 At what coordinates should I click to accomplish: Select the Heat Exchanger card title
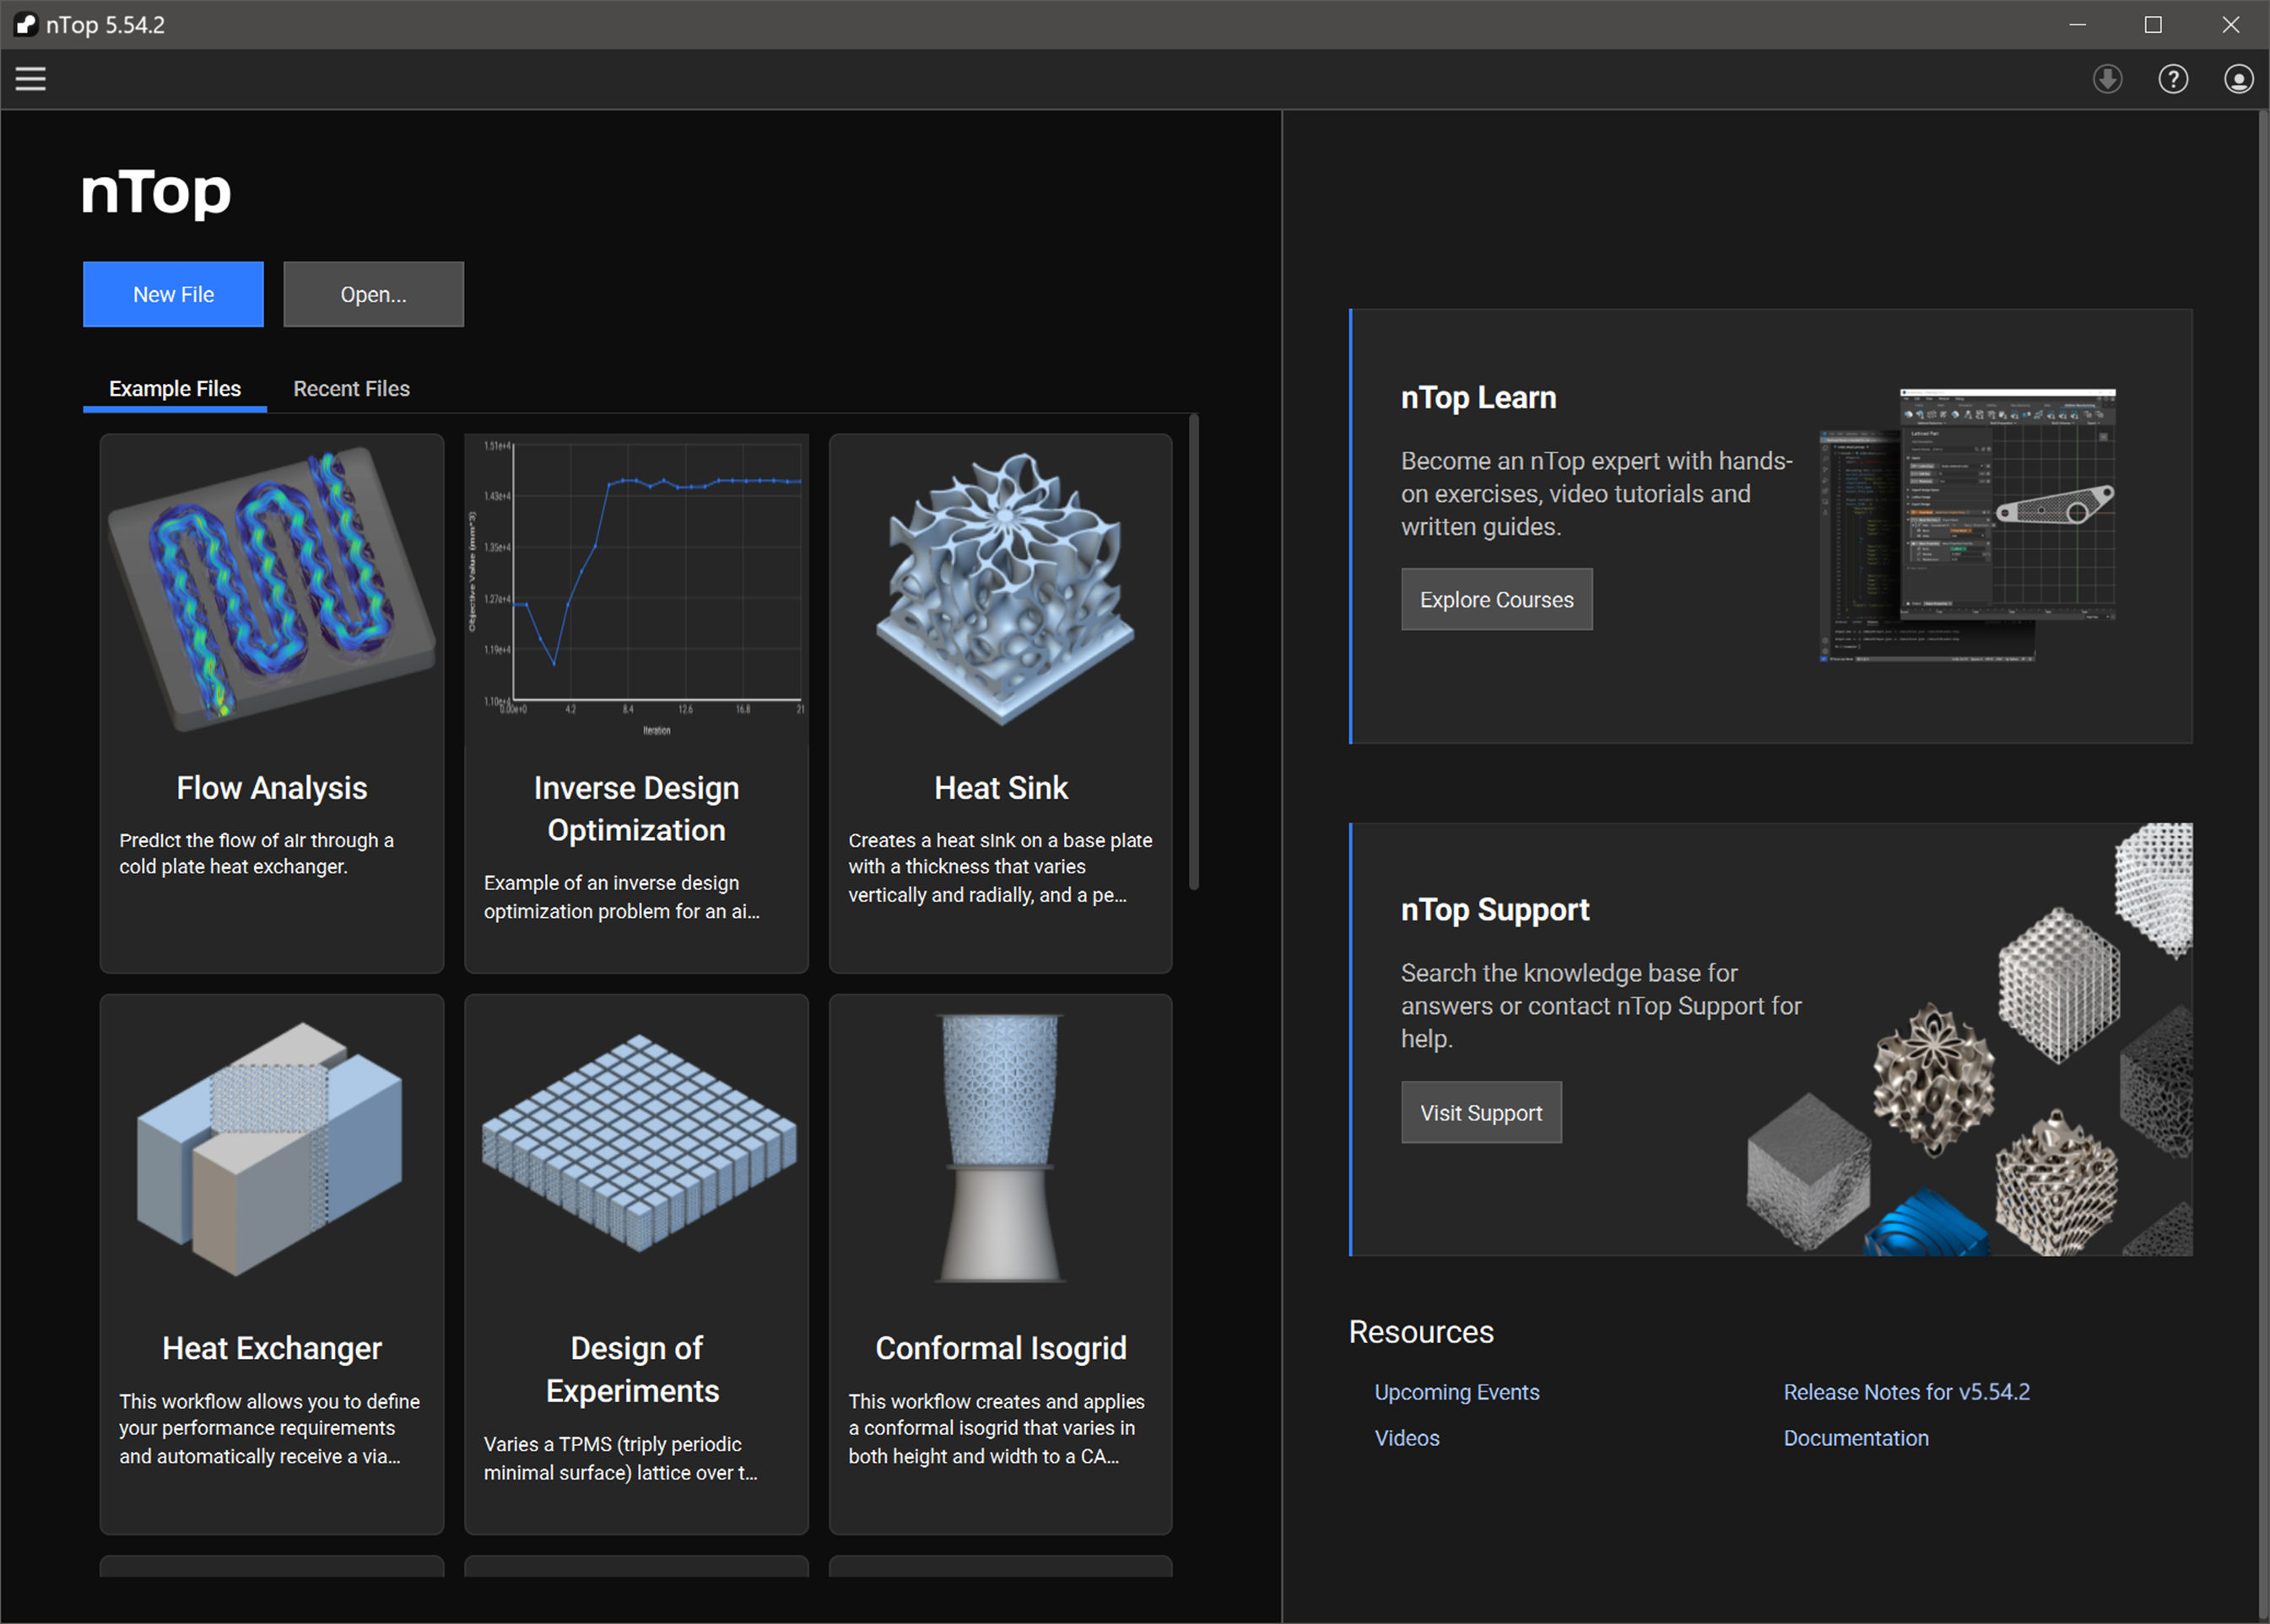(271, 1348)
